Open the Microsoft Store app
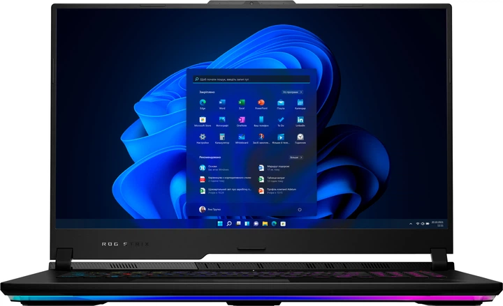The height and width of the screenshot is (306, 503). tap(203, 121)
